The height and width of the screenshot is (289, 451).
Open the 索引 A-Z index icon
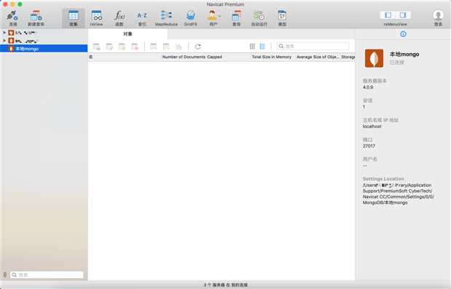click(142, 18)
